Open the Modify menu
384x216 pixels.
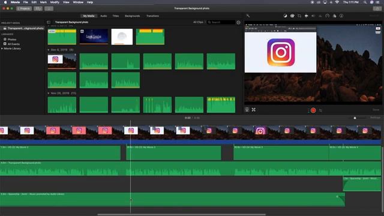tap(55, 2)
